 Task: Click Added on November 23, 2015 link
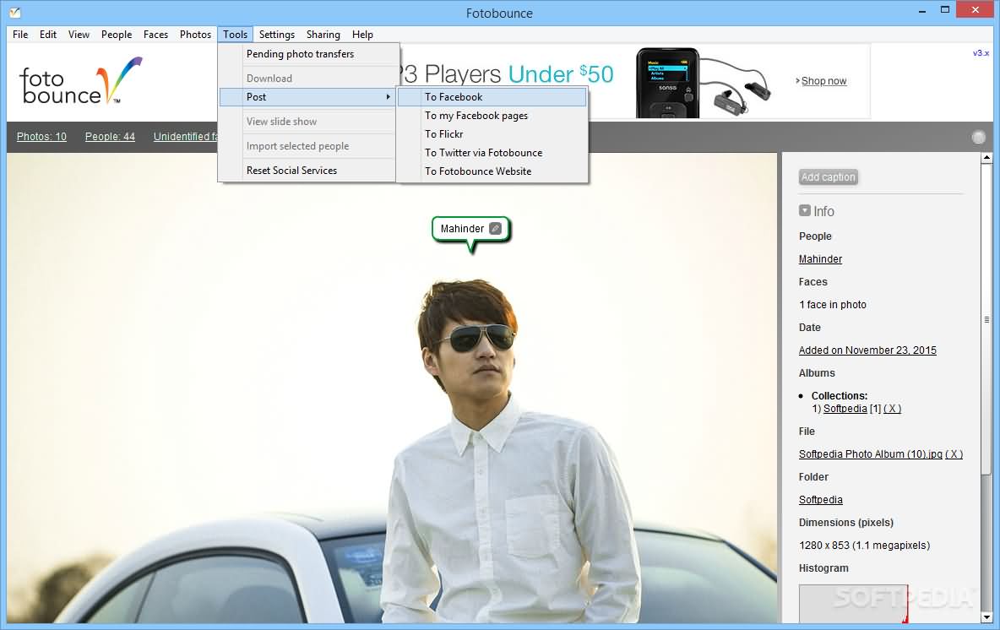[x=867, y=350]
